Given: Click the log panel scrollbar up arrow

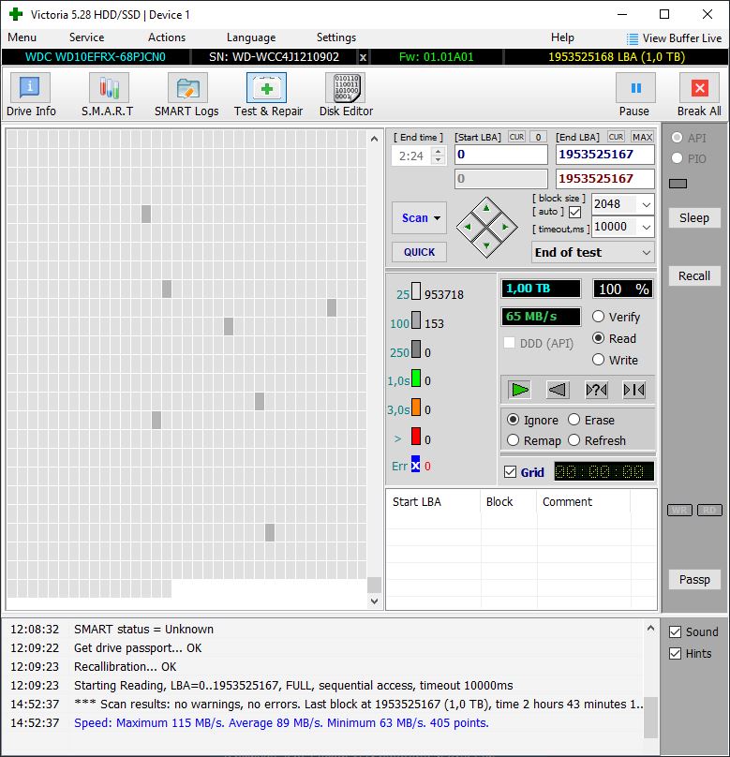Looking at the screenshot, I should point(650,628).
